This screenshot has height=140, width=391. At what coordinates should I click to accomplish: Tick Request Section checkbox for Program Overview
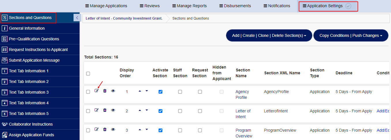coord(200,130)
